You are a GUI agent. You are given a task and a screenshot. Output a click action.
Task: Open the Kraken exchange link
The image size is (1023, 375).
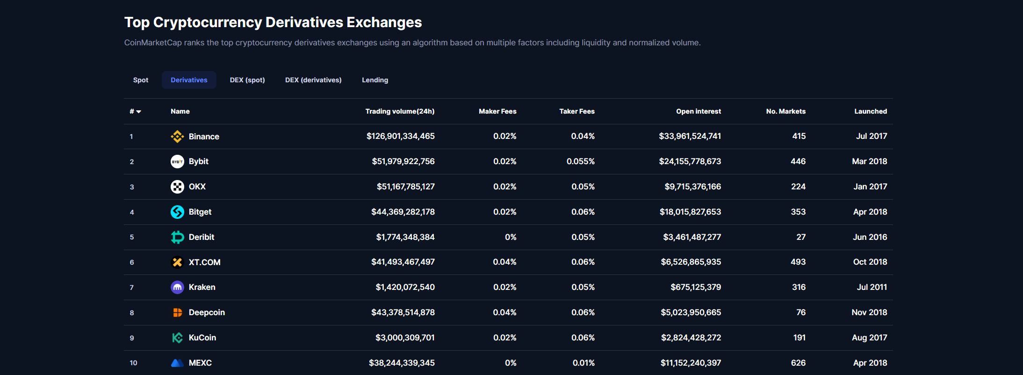pos(202,287)
